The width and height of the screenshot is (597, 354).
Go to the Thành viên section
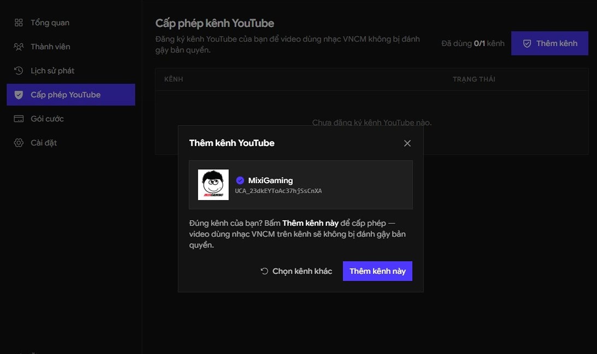click(x=71, y=47)
